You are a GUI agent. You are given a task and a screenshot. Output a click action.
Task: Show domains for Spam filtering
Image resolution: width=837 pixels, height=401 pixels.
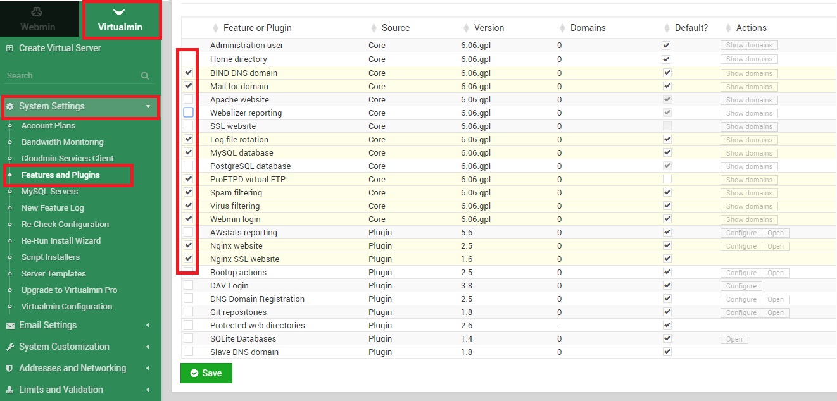tap(749, 193)
